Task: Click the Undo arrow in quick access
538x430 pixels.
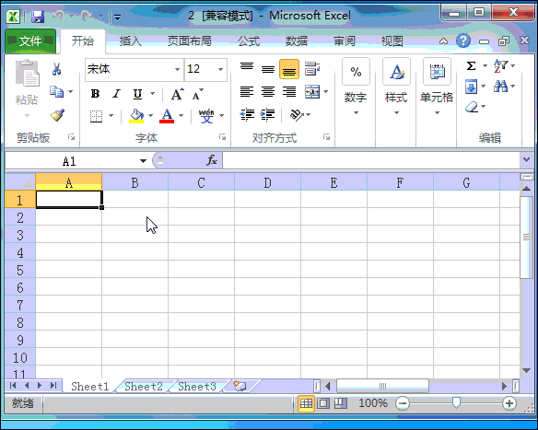Action: (58, 16)
